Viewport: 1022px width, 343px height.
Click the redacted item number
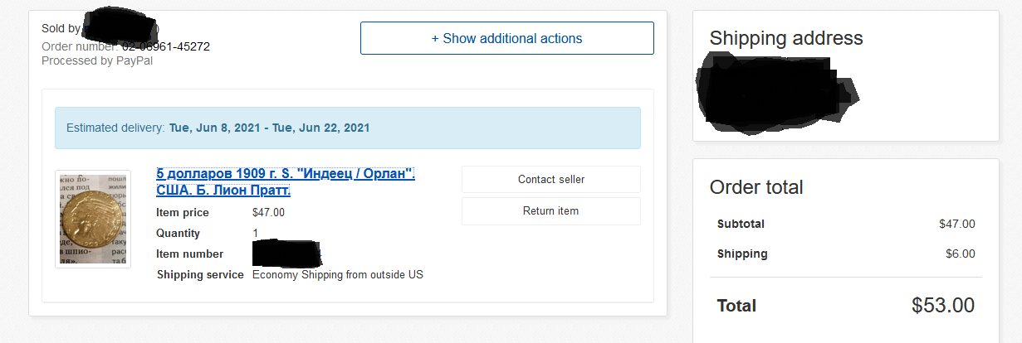(x=286, y=254)
